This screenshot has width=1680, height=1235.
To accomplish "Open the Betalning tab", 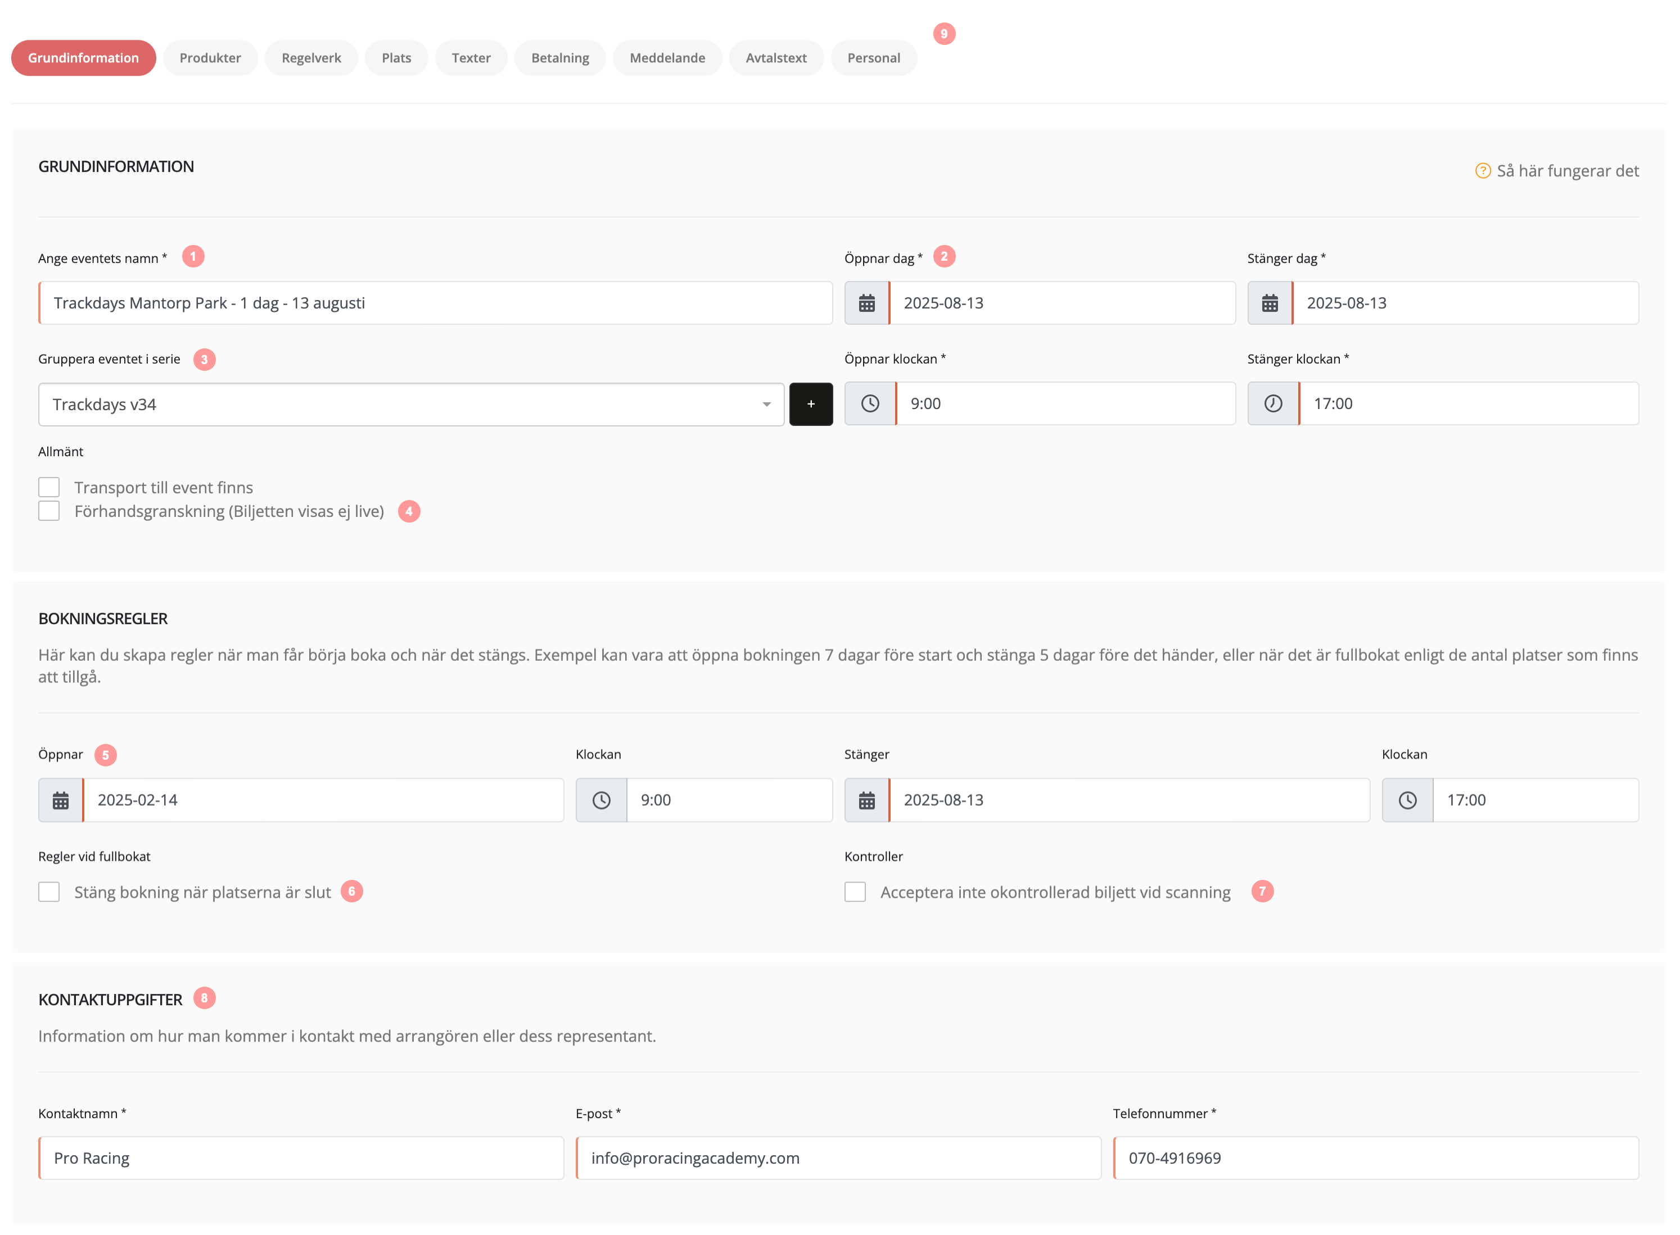I will [559, 57].
